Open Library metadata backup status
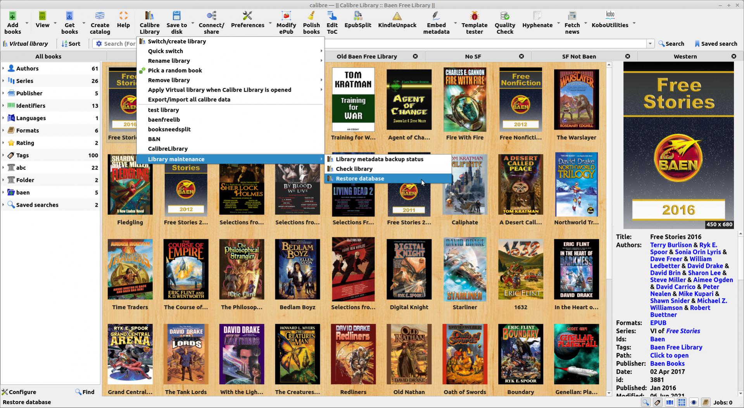This screenshot has height=408, width=744. 388,159
